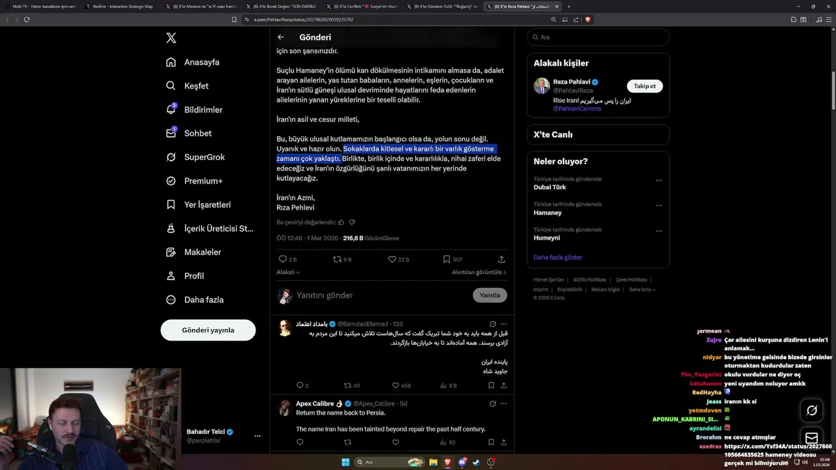Click Daha fazla göster under trends
The image size is (836, 470).
558,257
